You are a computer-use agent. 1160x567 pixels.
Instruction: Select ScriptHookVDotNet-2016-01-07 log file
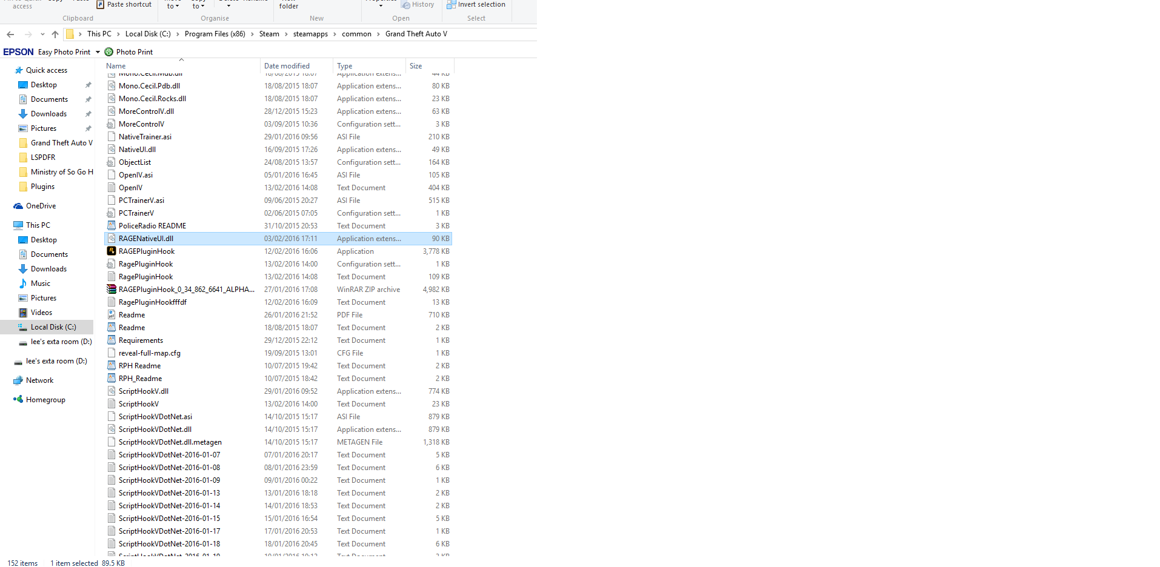[170, 455]
